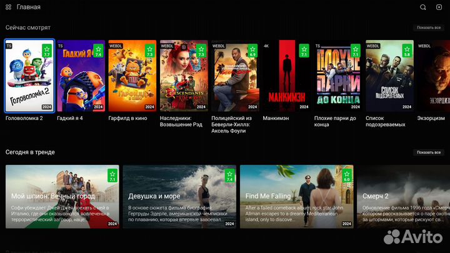Open the Главная menu title
The width and height of the screenshot is (450, 253).
(28, 7)
